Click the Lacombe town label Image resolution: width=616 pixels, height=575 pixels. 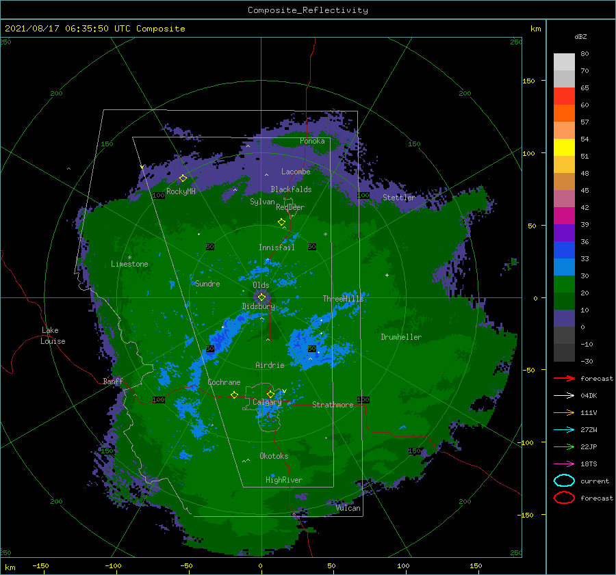[296, 172]
